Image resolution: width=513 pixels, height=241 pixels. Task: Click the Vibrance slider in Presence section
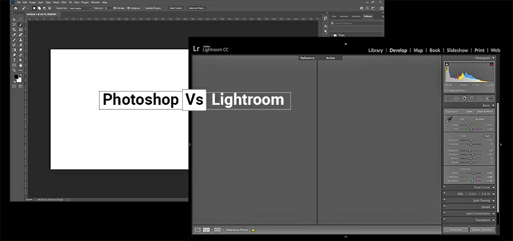(x=472, y=177)
